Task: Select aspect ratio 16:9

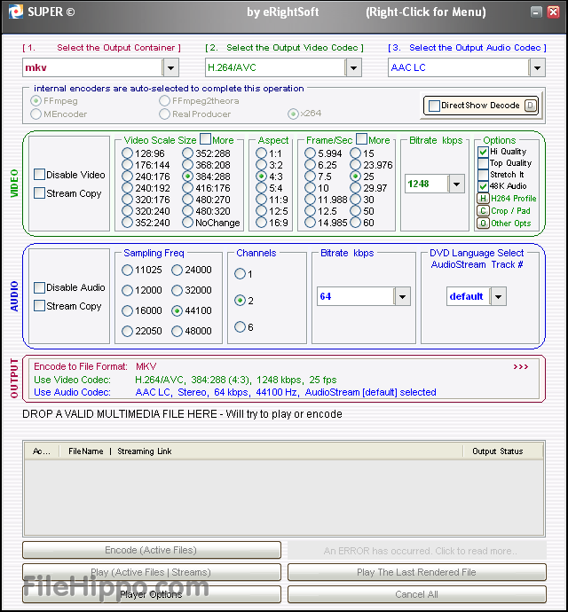Action: click(x=261, y=223)
